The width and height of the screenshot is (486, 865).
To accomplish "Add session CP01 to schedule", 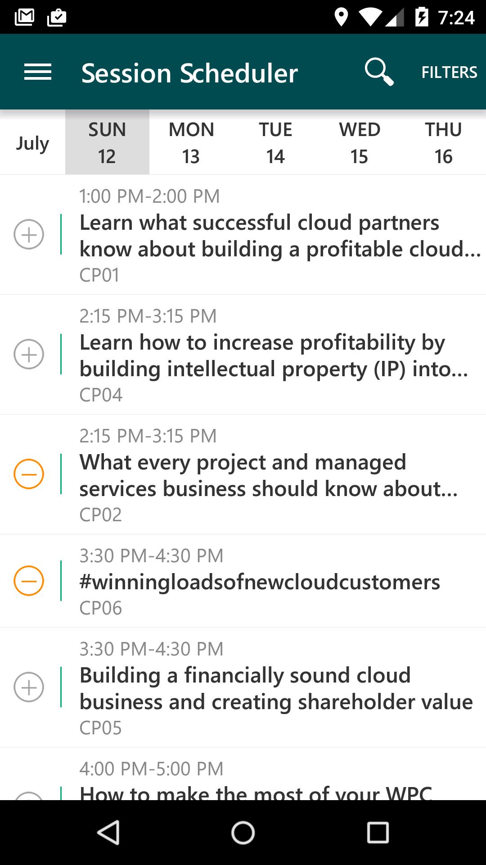I will (29, 234).
